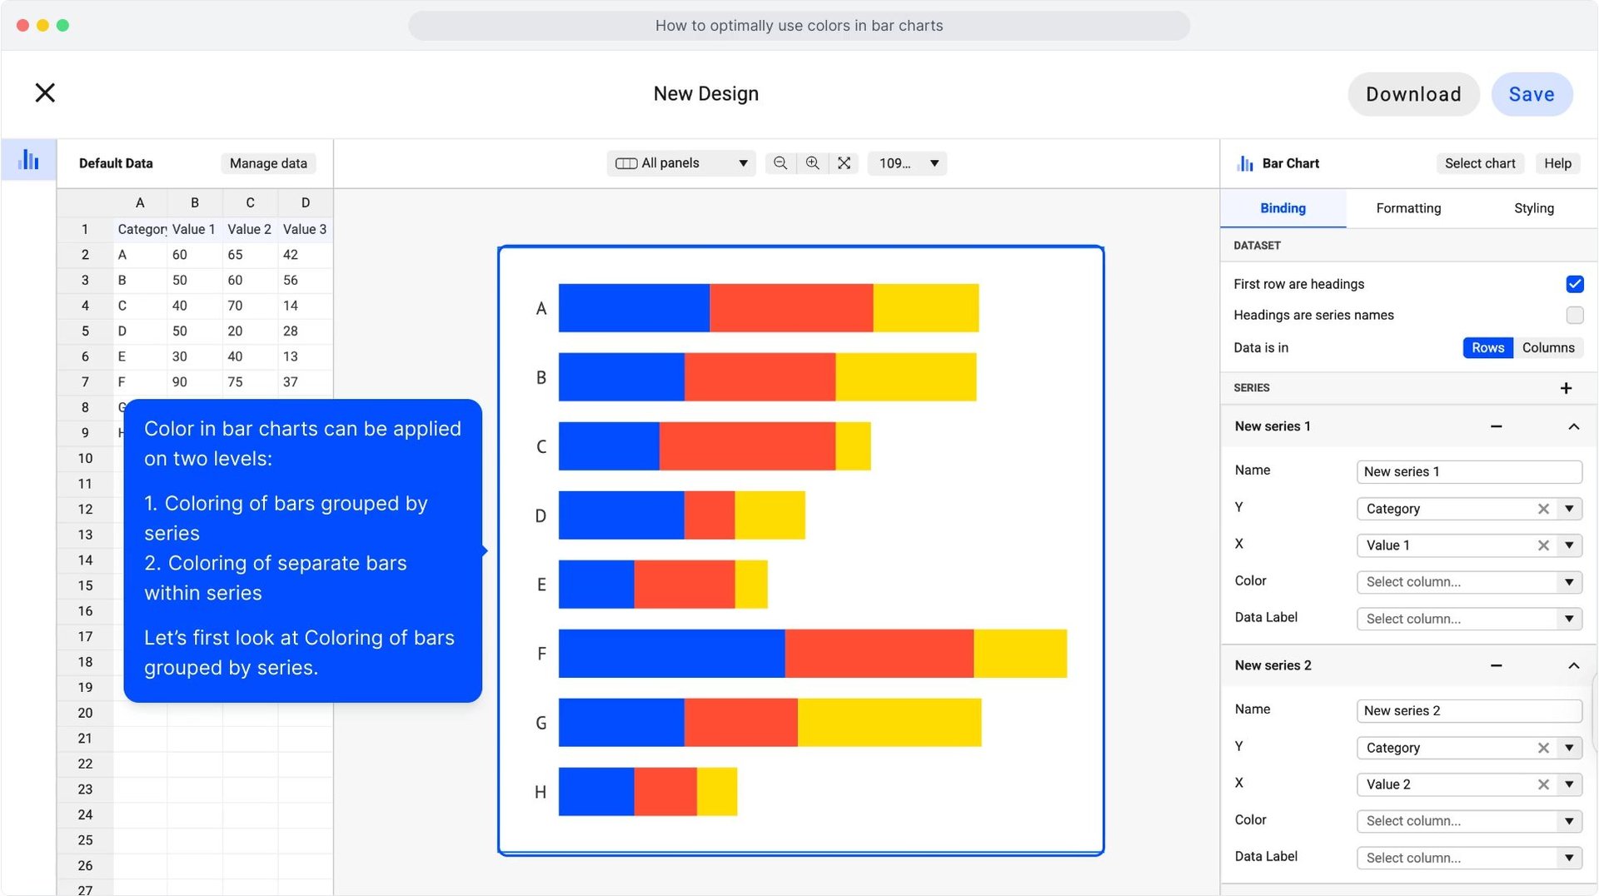Switch data orientation to Columns
Image resolution: width=1599 pixels, height=896 pixels.
tap(1547, 347)
